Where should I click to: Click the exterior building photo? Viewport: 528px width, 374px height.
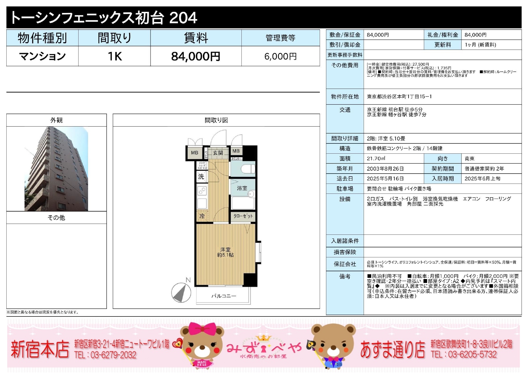coord(56,169)
